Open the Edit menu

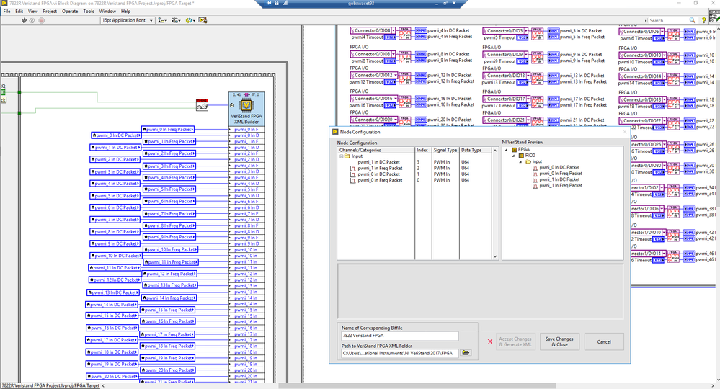(19, 11)
